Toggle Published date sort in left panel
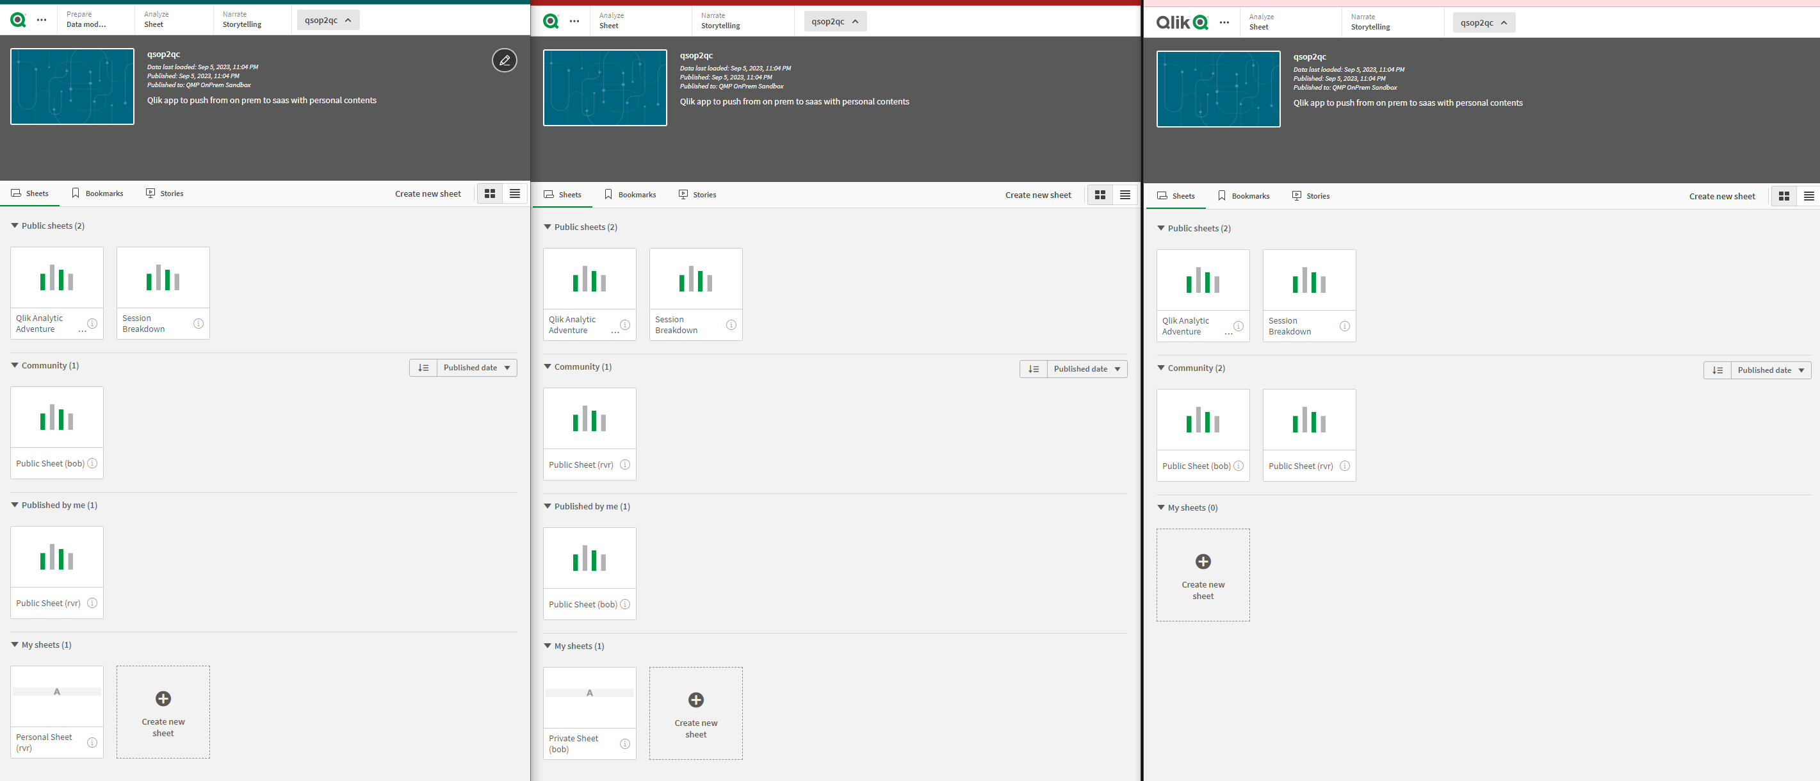This screenshot has width=1820, height=781. (x=423, y=368)
